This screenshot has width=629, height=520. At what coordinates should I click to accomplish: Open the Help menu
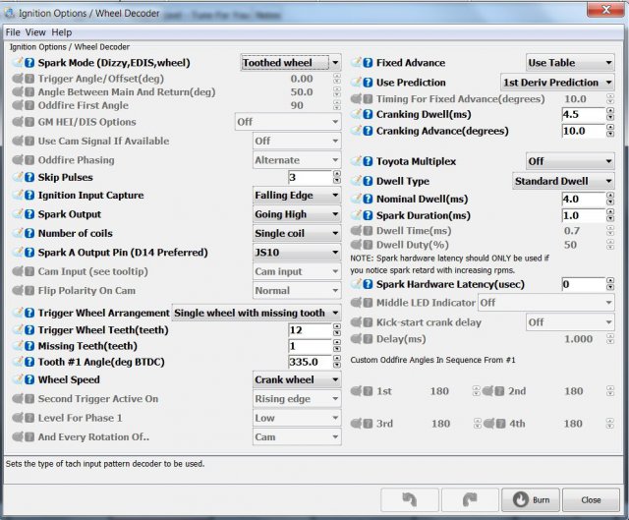[x=62, y=32]
